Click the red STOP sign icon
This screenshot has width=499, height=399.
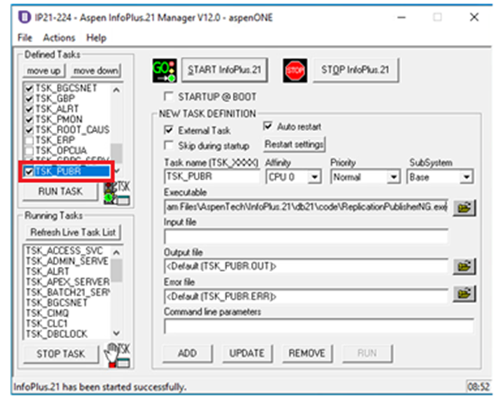pyautogui.click(x=295, y=70)
